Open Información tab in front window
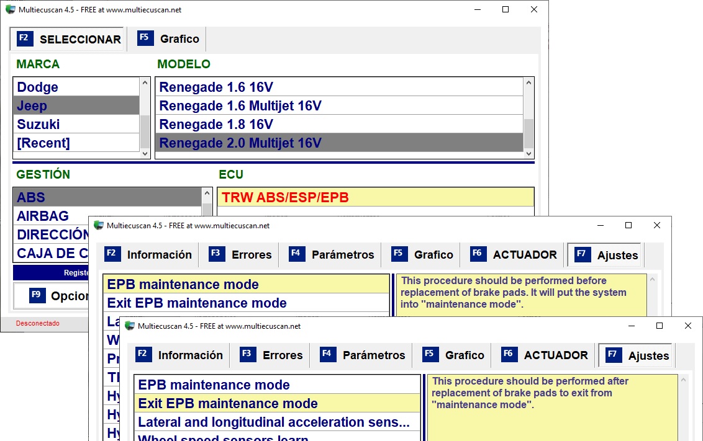The image size is (703, 441). [x=179, y=355]
